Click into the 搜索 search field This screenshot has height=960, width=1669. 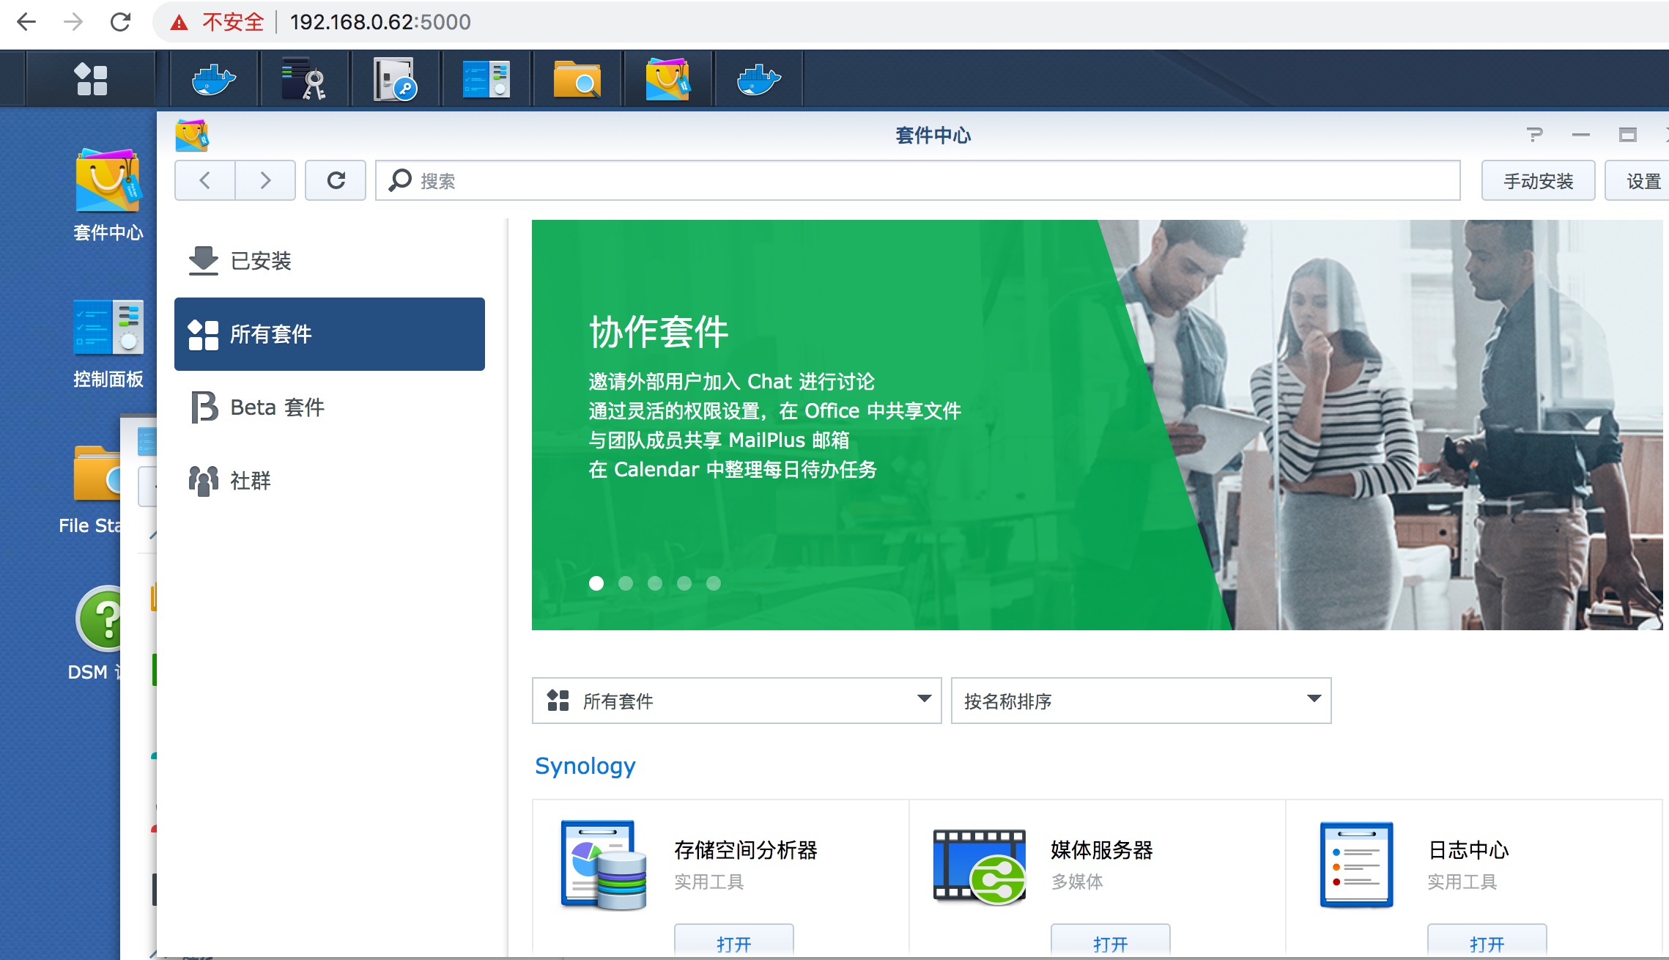tap(918, 180)
